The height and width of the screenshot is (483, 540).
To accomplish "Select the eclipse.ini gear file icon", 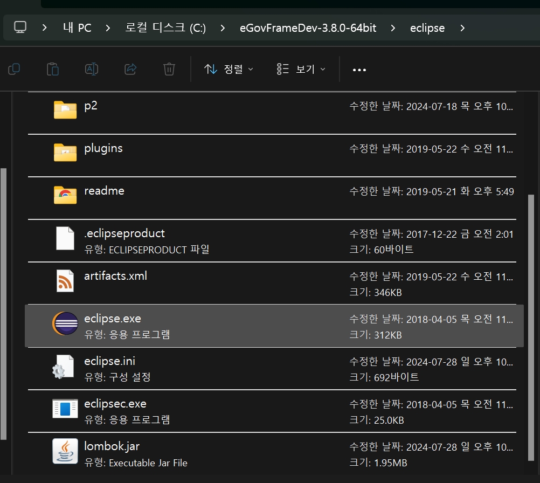I will pos(64,367).
